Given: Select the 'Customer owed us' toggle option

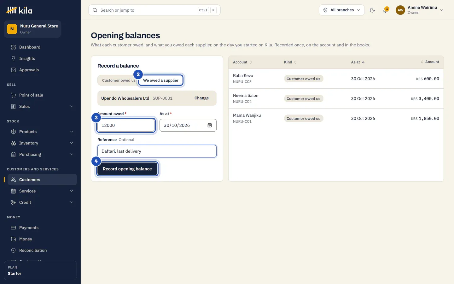Looking at the screenshot, I should pos(119,80).
